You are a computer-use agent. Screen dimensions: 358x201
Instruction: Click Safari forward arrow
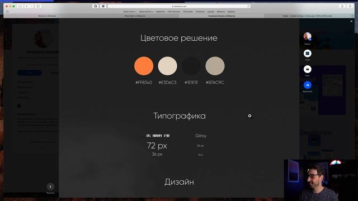(x=31, y=6)
